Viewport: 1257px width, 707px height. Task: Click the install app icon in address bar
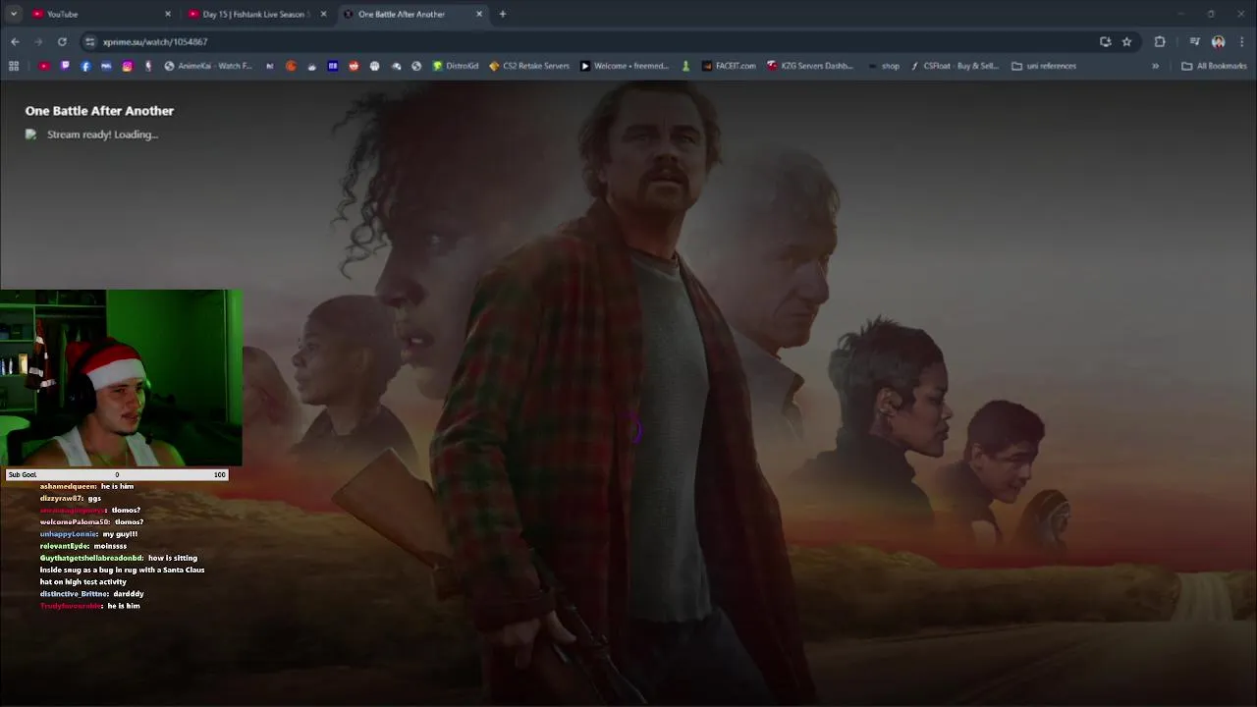coord(1106,41)
